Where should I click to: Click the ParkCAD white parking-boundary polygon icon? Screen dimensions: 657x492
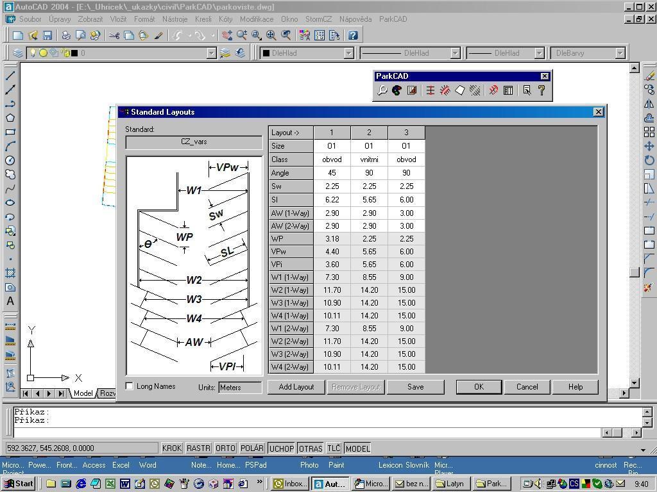click(459, 90)
